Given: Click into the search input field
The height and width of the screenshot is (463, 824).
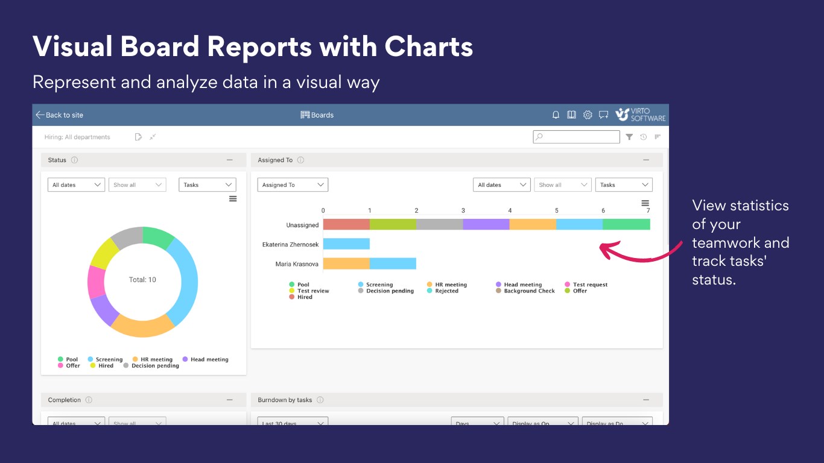Looking at the screenshot, I should pyautogui.click(x=576, y=137).
